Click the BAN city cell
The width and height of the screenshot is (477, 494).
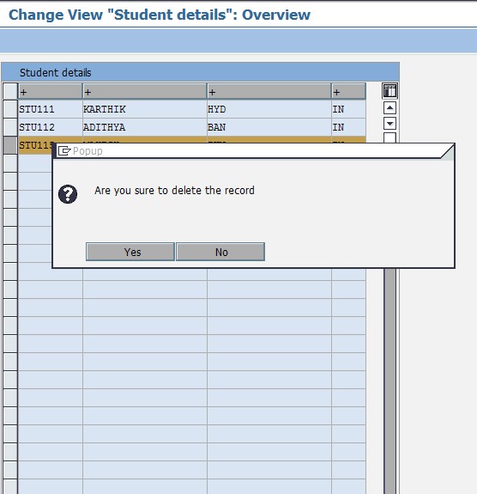coord(269,127)
